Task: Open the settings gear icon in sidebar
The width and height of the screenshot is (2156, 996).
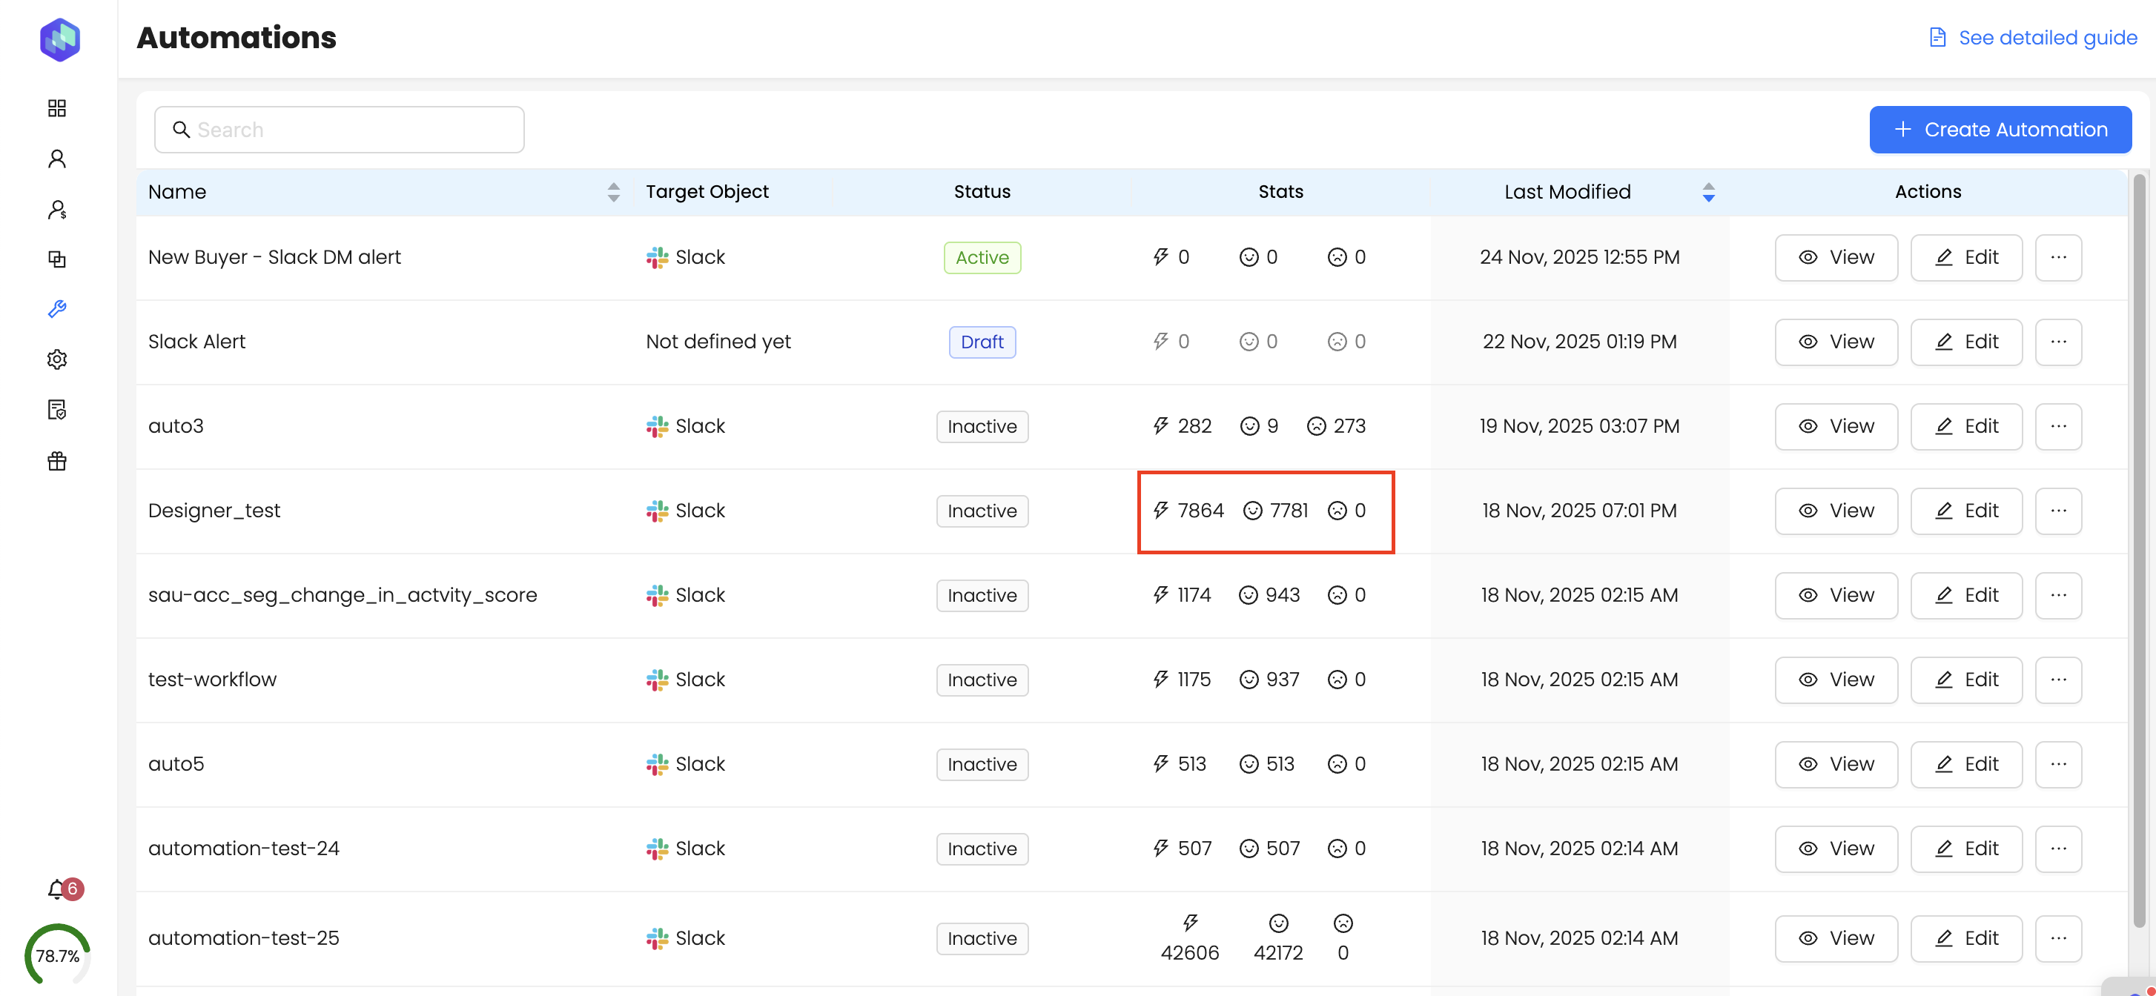Action: pos(57,359)
